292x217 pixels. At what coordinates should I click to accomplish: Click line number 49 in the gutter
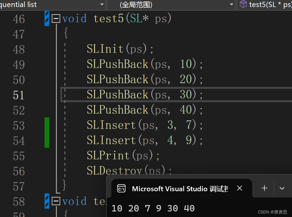[19, 65]
